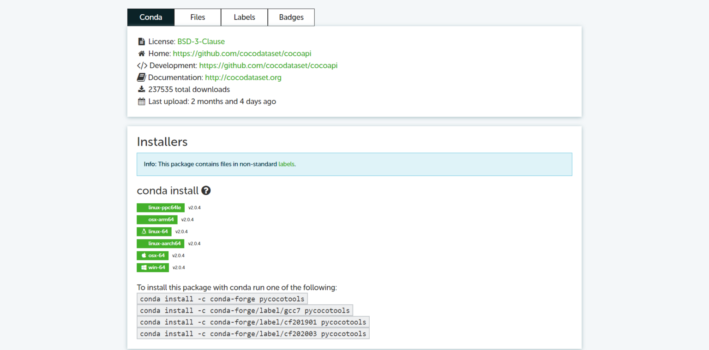709x350 pixels.
Task: Click the code brackets icon next to Development
Action: click(141, 65)
